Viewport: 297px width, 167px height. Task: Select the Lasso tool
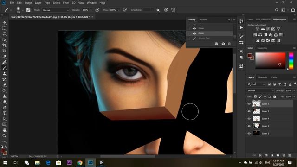tap(4, 34)
